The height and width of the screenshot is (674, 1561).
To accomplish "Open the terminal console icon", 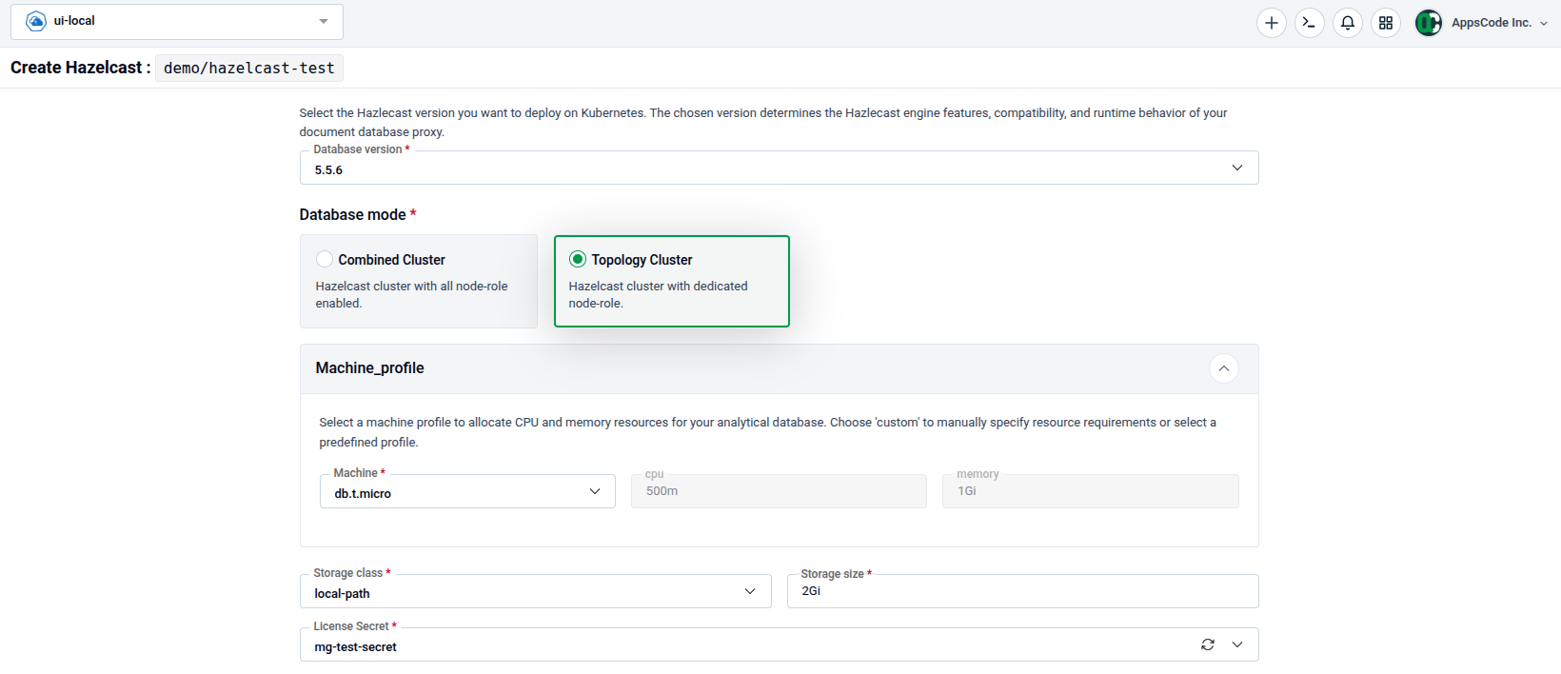I will coord(1309,23).
